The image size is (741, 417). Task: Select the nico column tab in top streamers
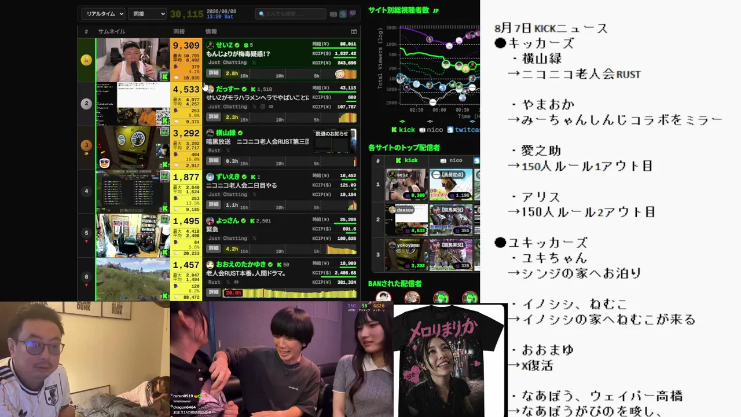click(452, 160)
